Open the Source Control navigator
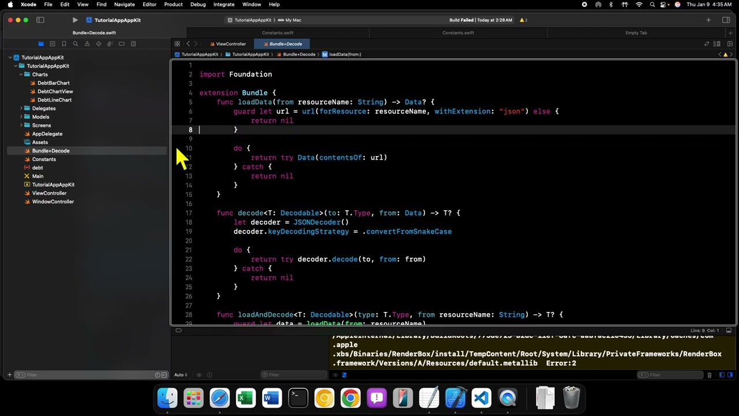The image size is (739, 416). tap(53, 44)
